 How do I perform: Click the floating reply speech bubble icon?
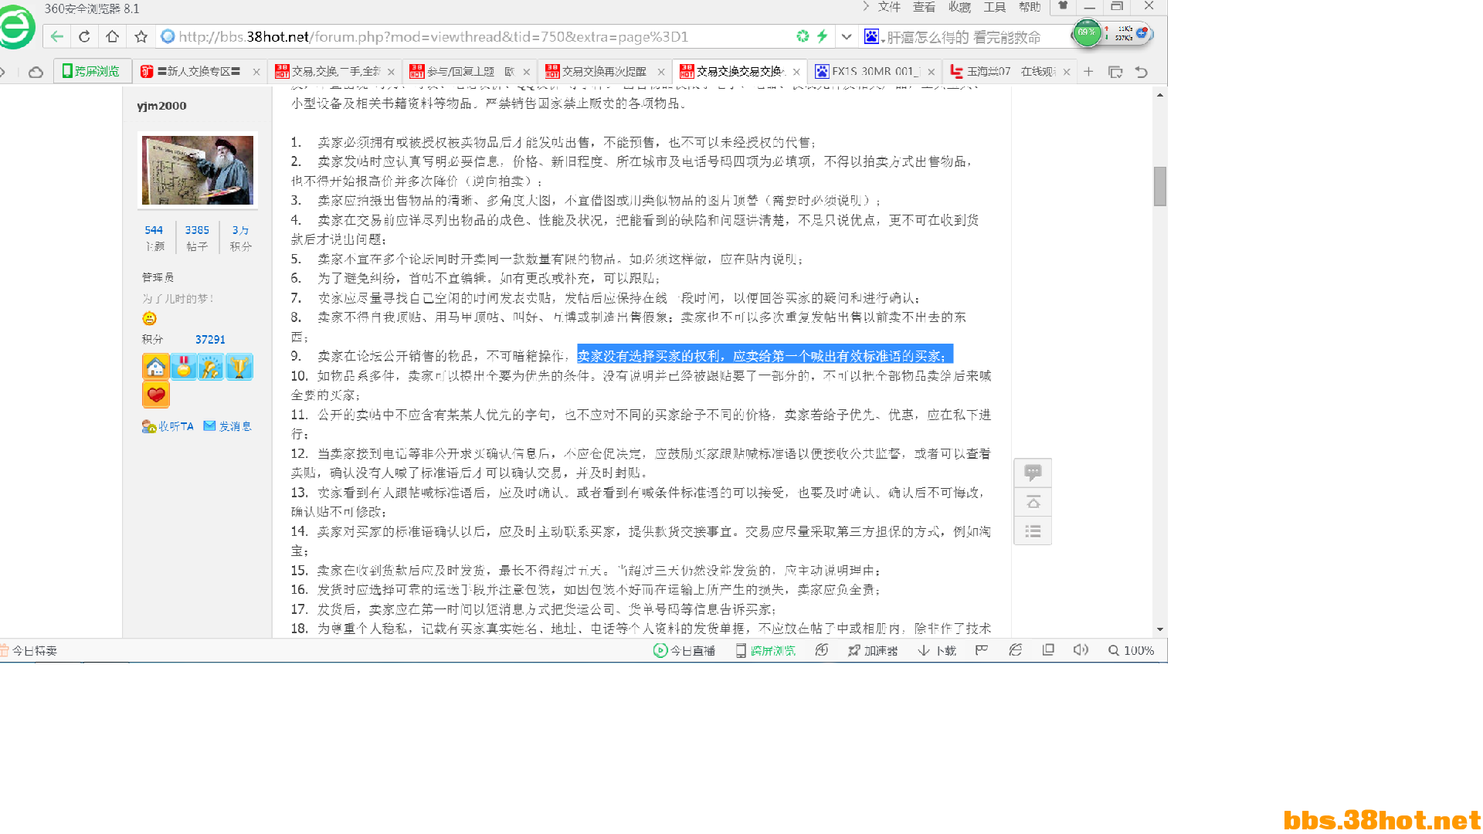[x=1033, y=473]
